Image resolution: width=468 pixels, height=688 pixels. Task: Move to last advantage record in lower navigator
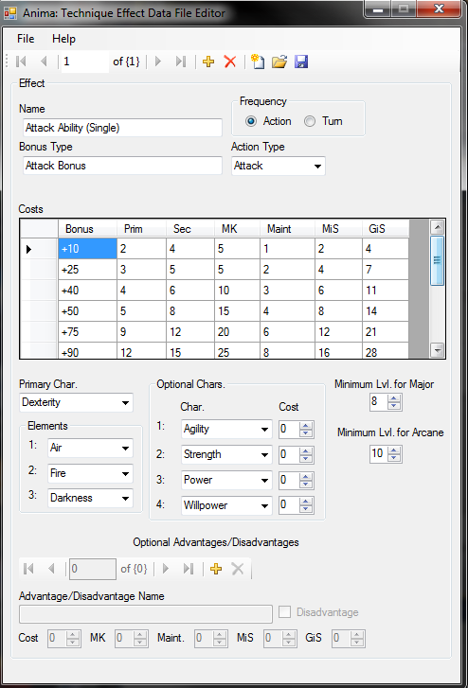coord(189,569)
